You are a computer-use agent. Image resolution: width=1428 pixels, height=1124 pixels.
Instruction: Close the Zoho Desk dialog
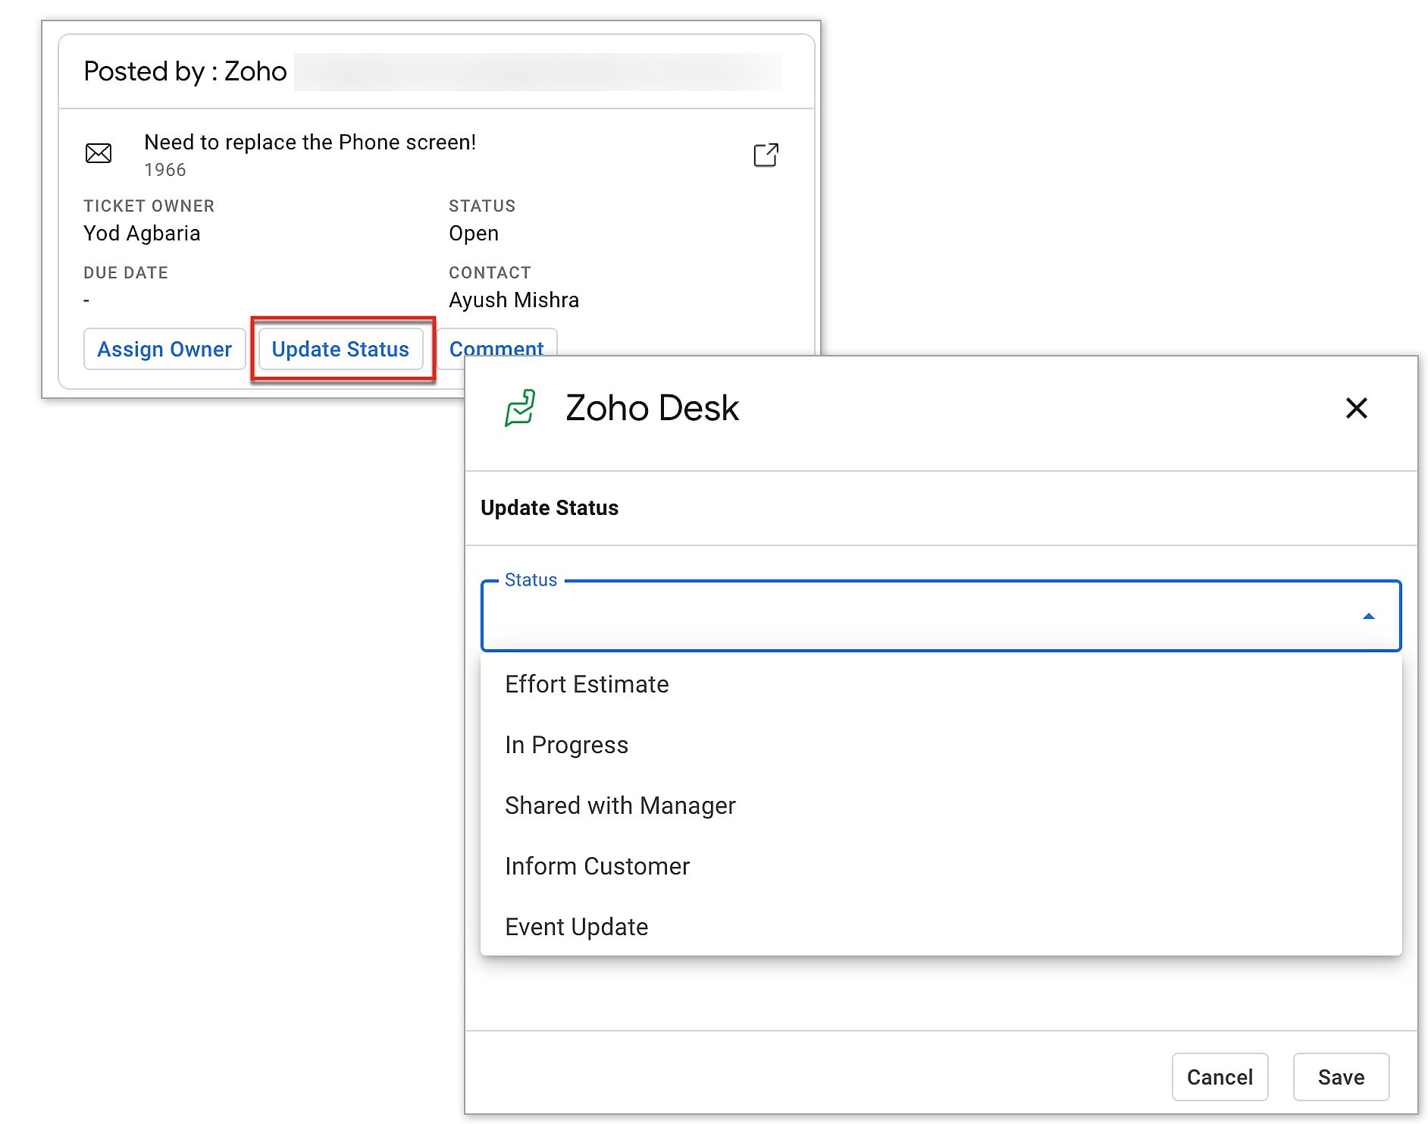[x=1356, y=408]
